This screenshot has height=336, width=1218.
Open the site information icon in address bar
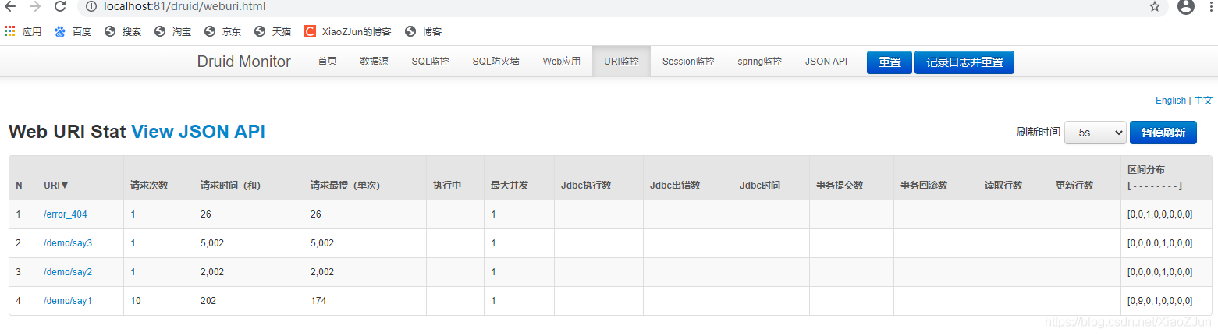(91, 7)
